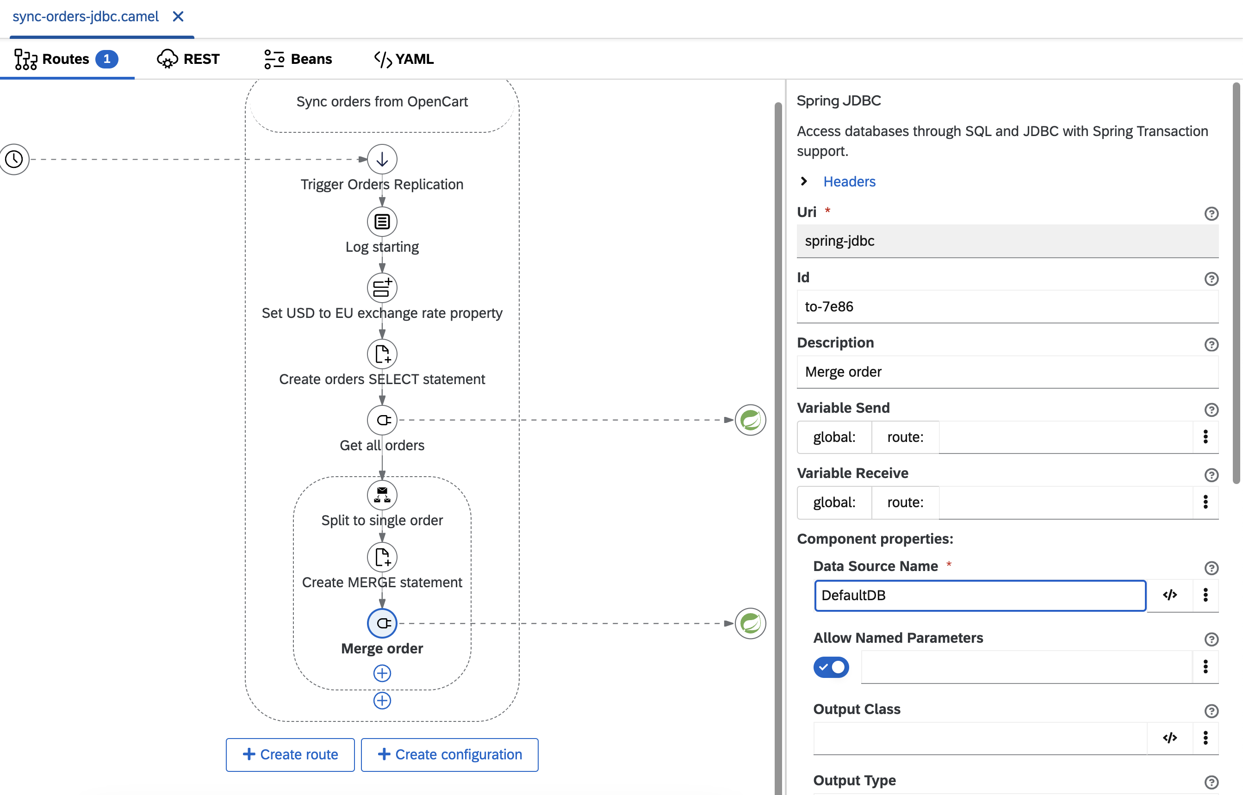Select the Get all orders endpoint icon

click(382, 420)
